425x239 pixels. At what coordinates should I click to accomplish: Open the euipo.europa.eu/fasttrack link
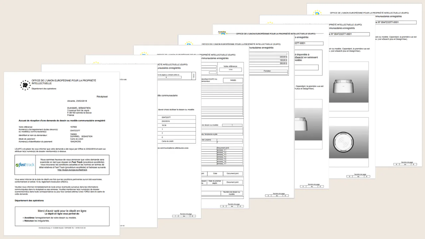tap(72, 170)
